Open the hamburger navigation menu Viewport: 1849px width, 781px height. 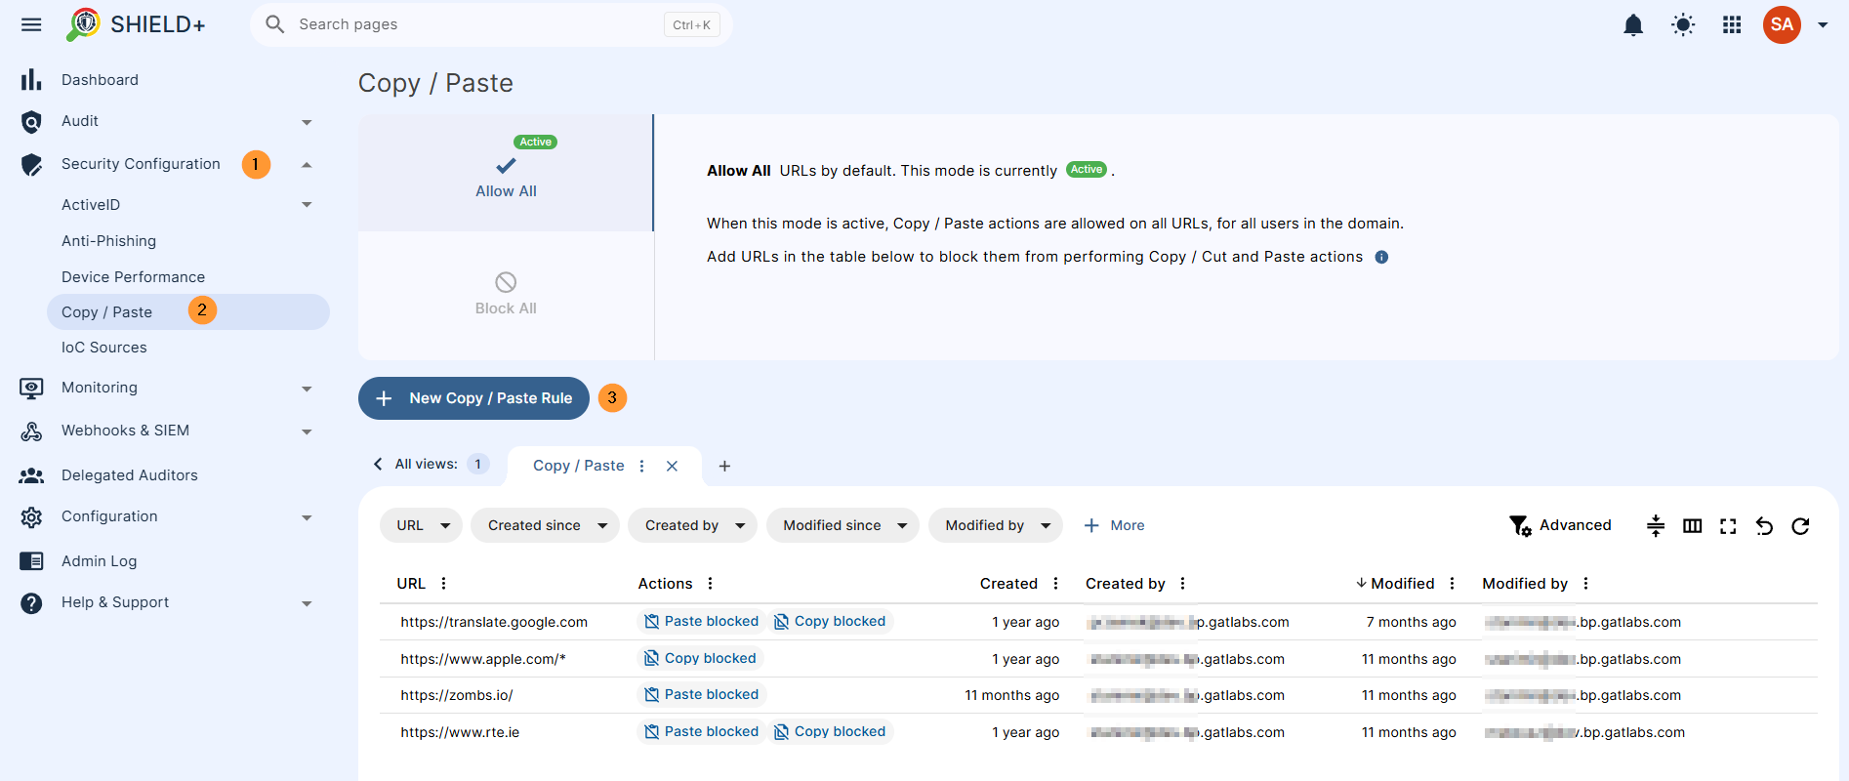pos(31,24)
